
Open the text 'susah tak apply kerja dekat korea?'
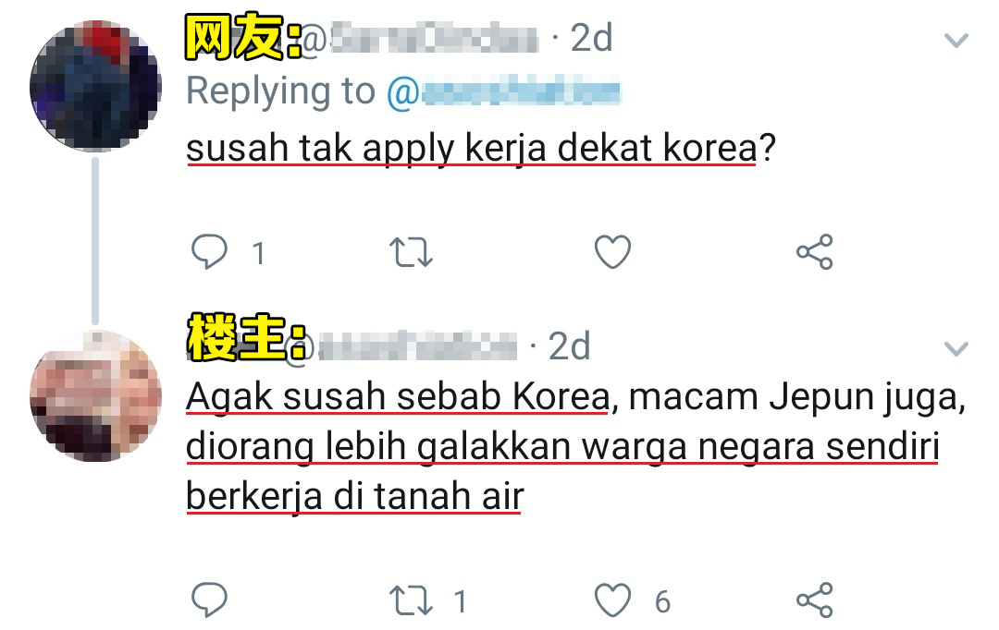click(x=480, y=149)
